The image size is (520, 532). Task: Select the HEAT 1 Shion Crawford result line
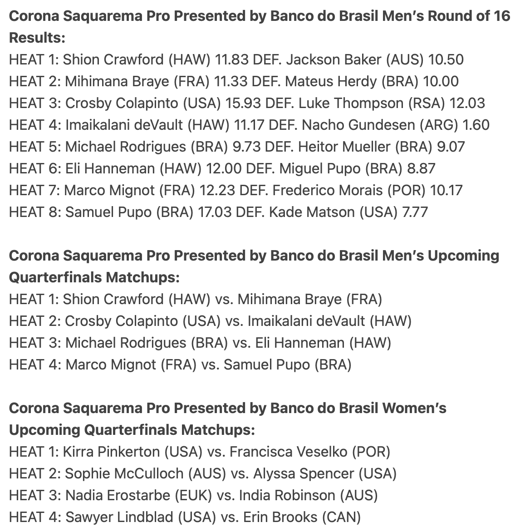click(236, 60)
